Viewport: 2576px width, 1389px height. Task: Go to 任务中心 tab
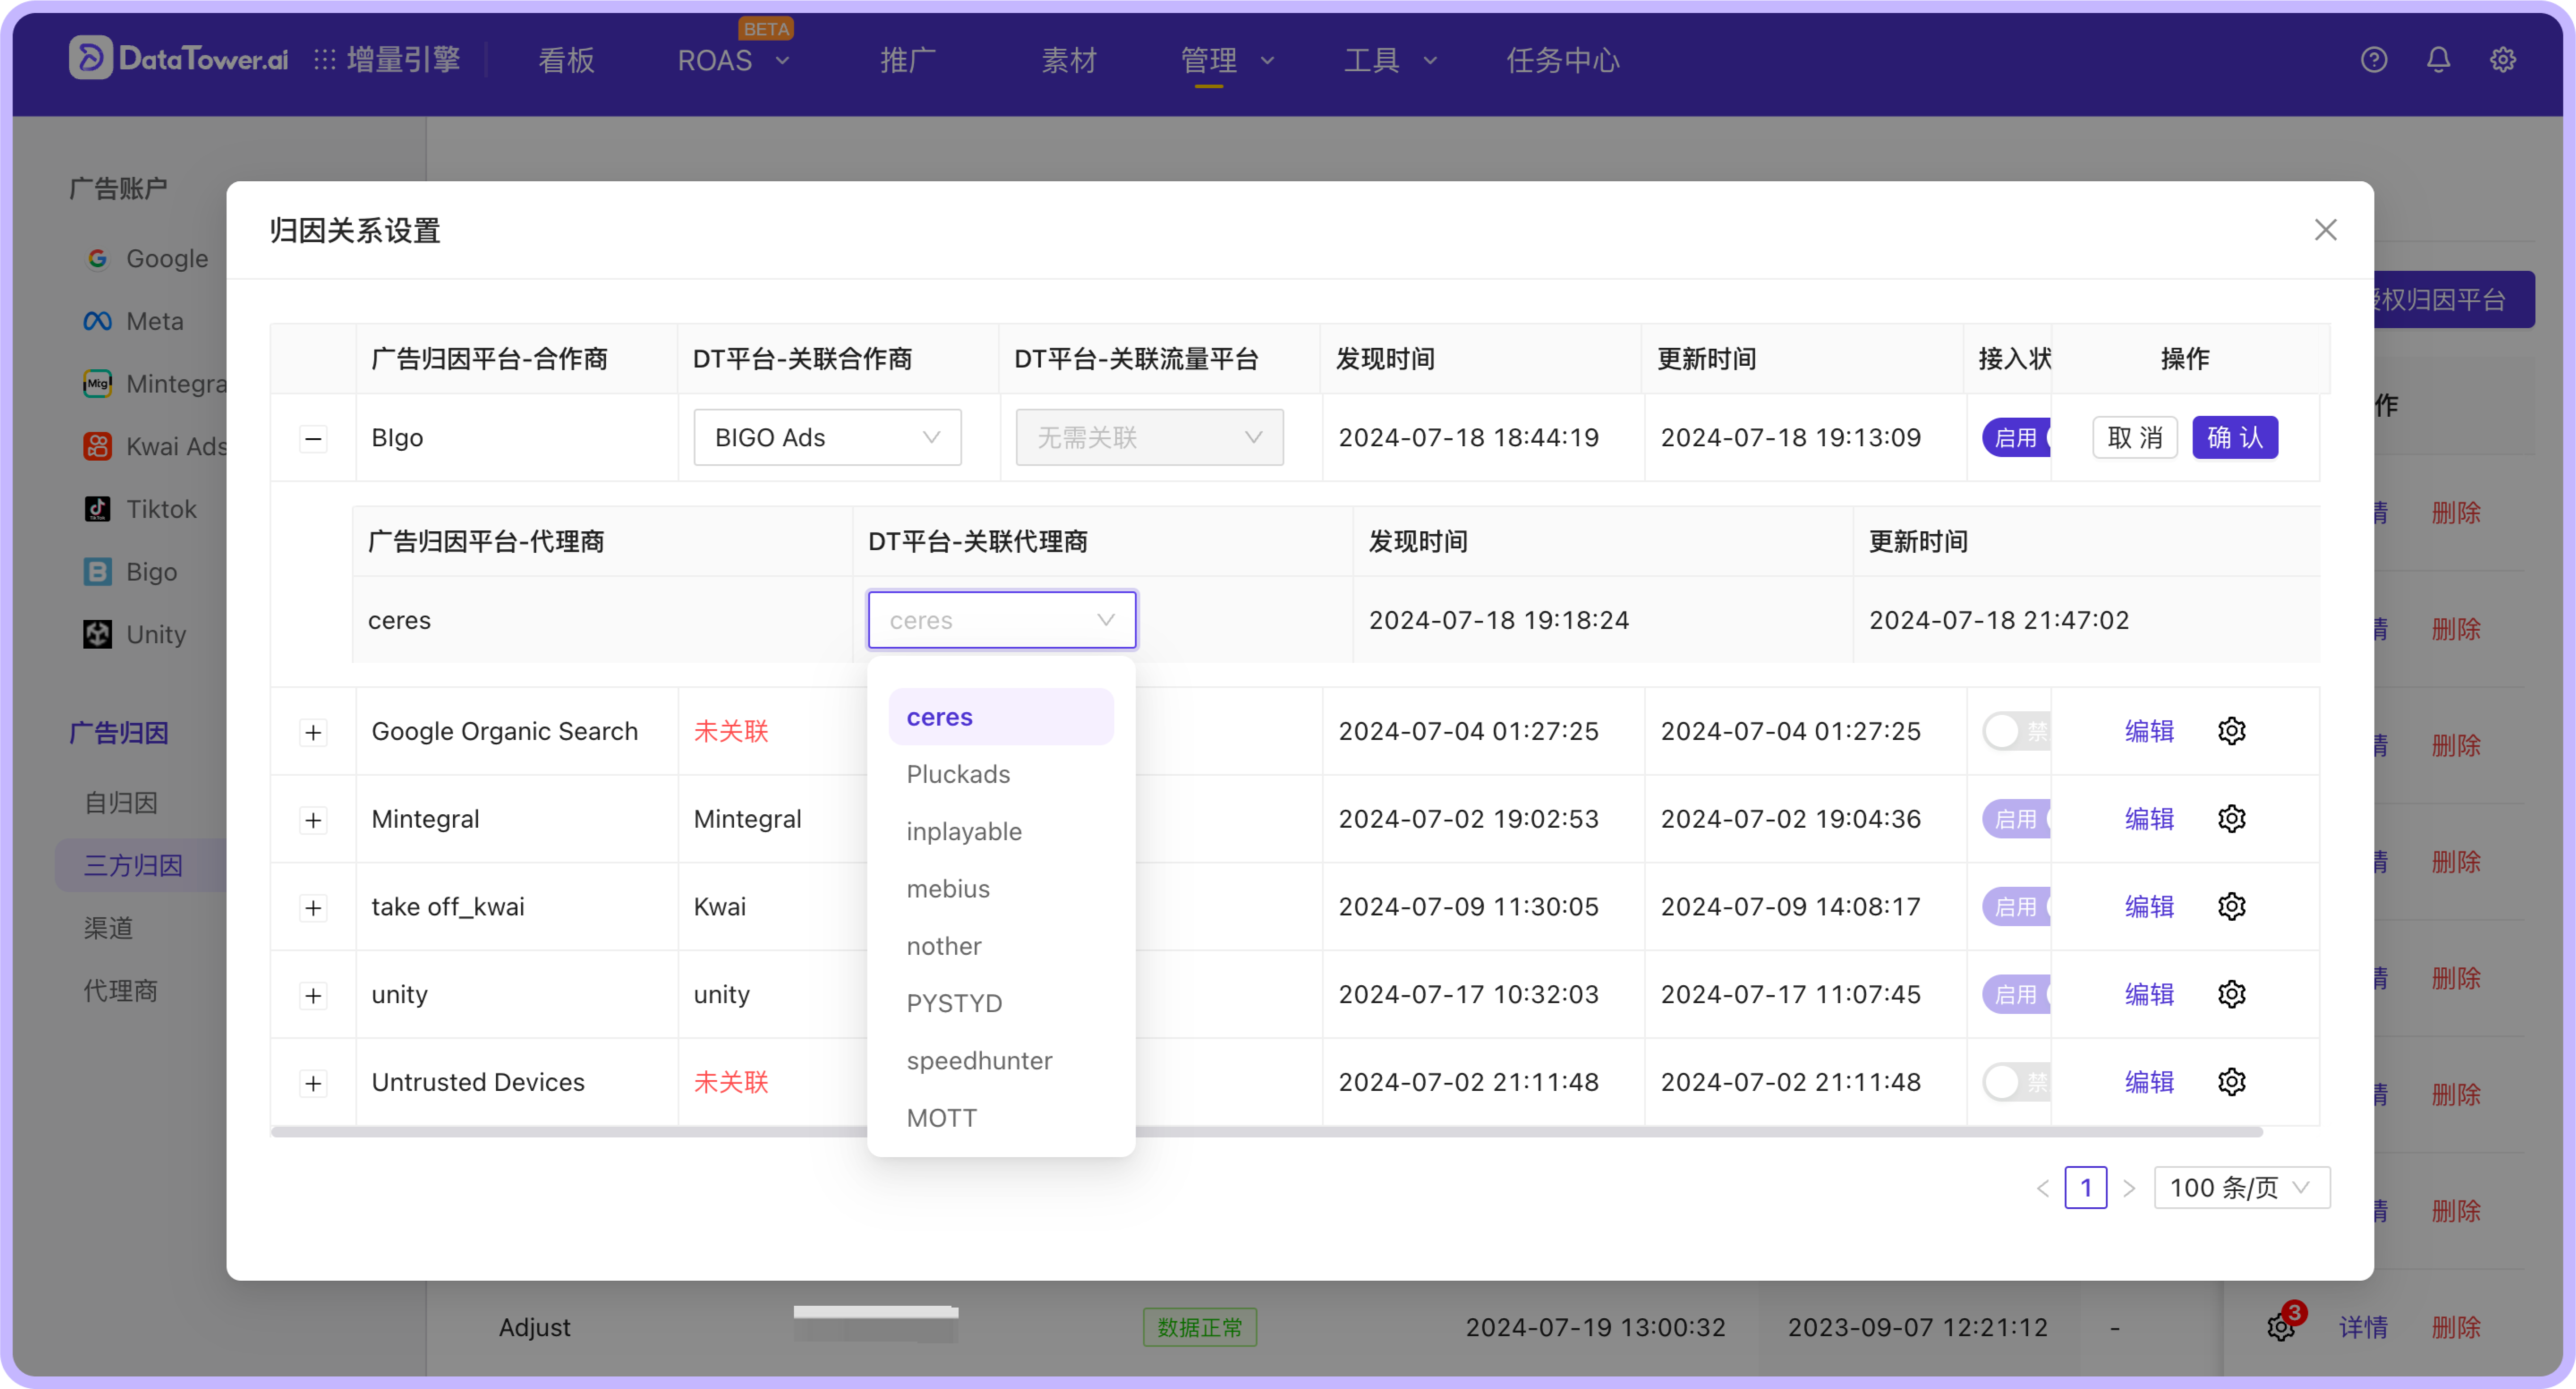1562,60
